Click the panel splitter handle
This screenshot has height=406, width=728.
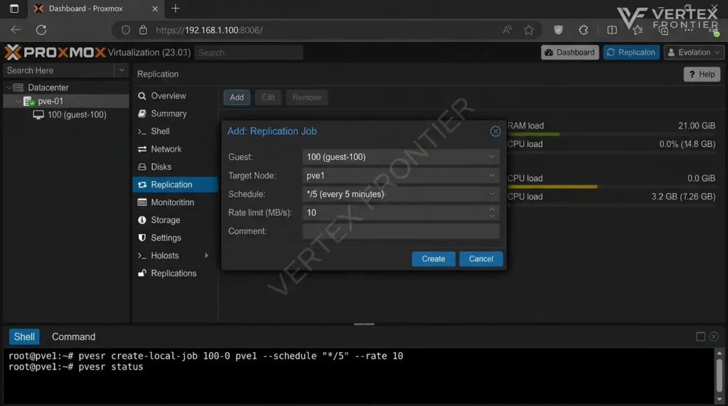[364, 324]
